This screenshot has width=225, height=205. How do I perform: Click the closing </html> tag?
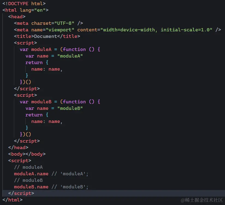pyautogui.click(x=13, y=200)
